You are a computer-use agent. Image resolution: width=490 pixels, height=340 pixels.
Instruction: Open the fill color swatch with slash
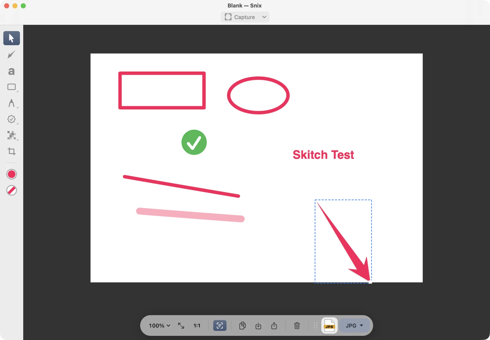pyautogui.click(x=12, y=190)
